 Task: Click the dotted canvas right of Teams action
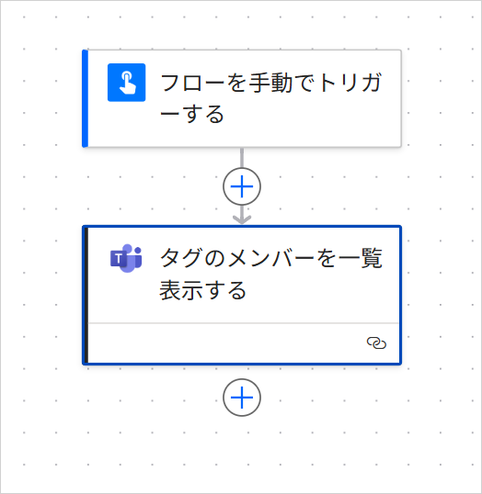pyautogui.click(x=441, y=295)
